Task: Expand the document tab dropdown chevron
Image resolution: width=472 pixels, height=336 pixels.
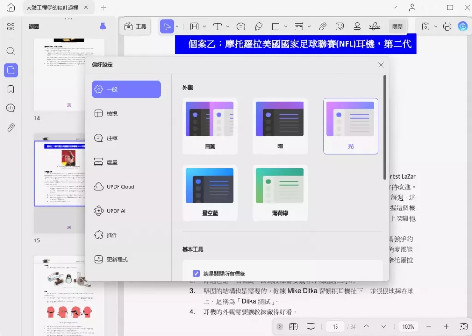Action: click(x=395, y=7)
